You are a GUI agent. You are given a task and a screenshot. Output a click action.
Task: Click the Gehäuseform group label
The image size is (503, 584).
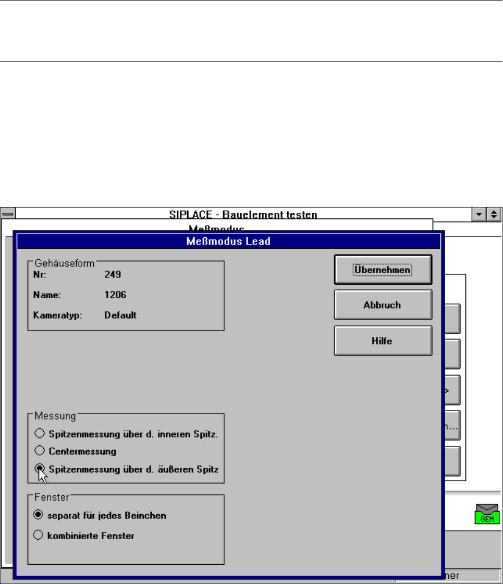click(65, 263)
